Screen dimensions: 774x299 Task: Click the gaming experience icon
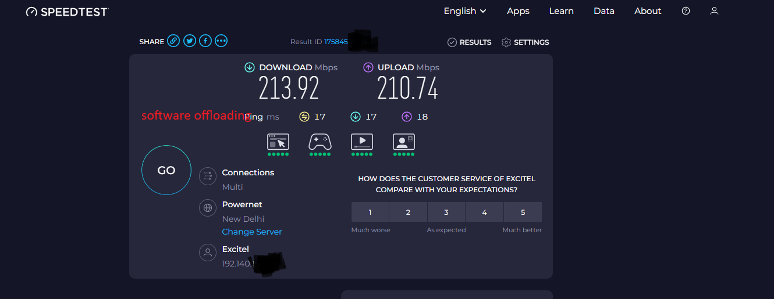pyautogui.click(x=320, y=142)
